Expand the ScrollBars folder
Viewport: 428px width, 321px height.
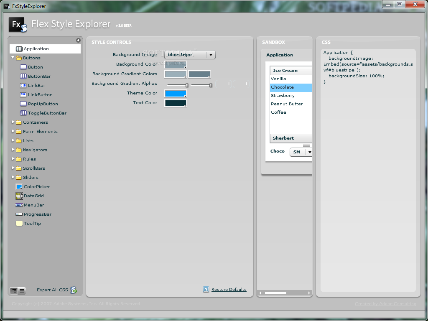[x=13, y=168]
